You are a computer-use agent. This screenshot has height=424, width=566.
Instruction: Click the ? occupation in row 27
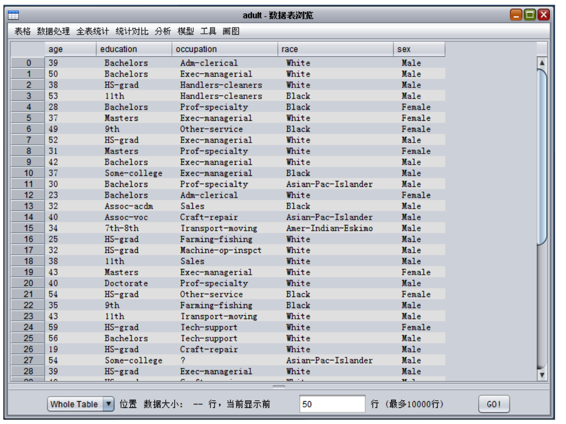click(183, 360)
